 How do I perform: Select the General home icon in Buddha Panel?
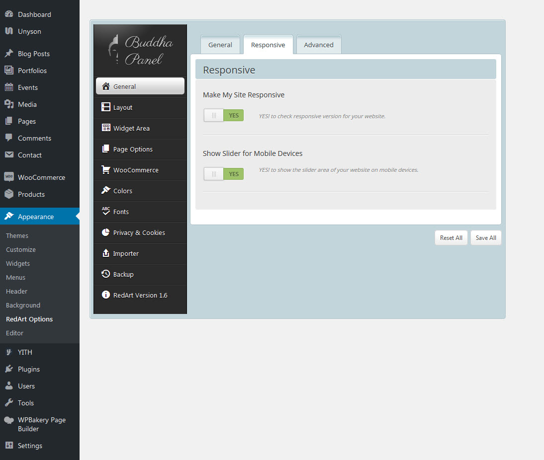pos(106,85)
